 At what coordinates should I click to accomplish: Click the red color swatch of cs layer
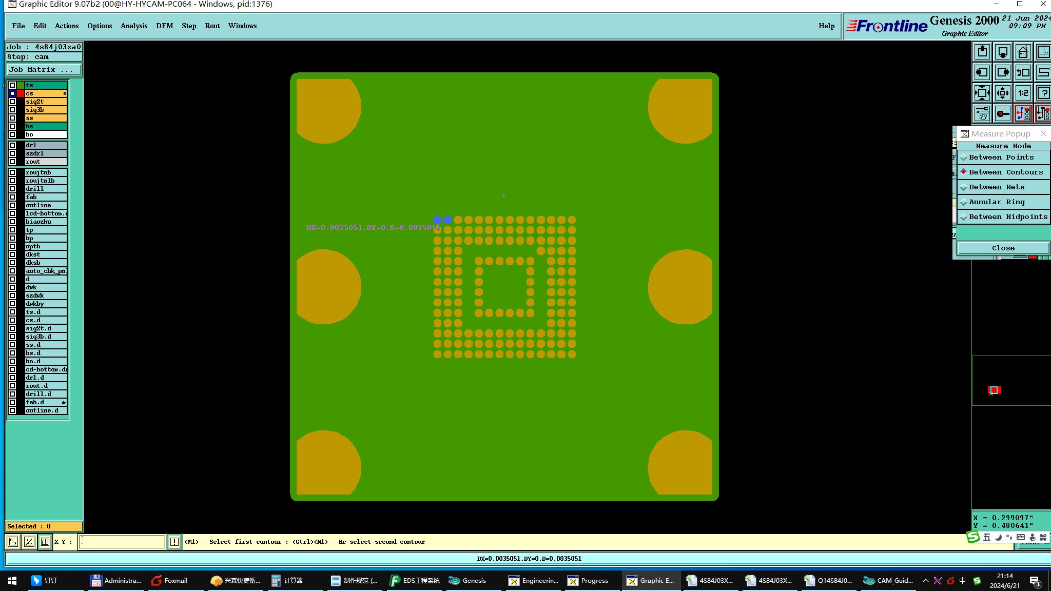(x=21, y=93)
